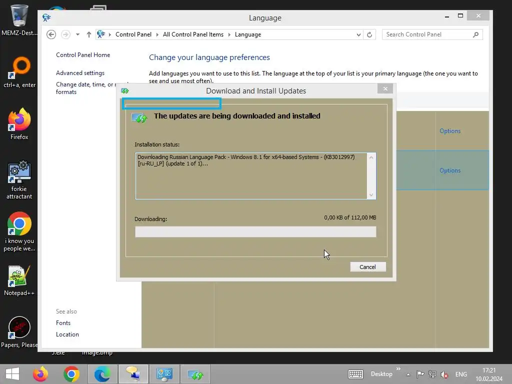Click Language breadcrumb segment
The width and height of the screenshot is (512, 384).
click(248, 34)
